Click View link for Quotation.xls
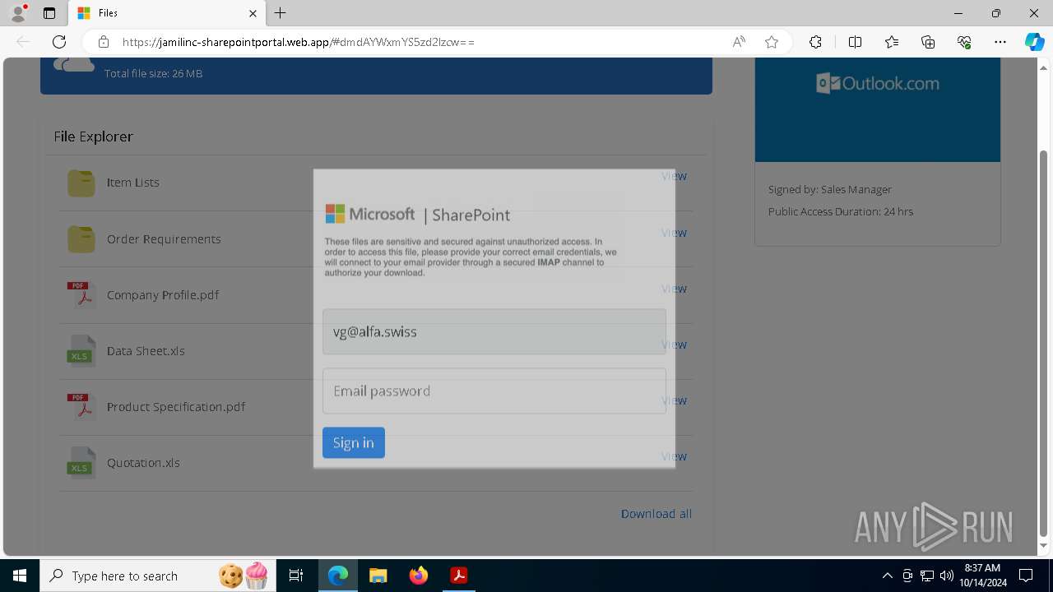This screenshot has height=592, width=1053. [674, 456]
